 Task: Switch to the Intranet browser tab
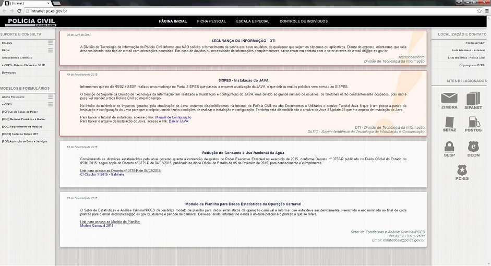coord(27,3)
